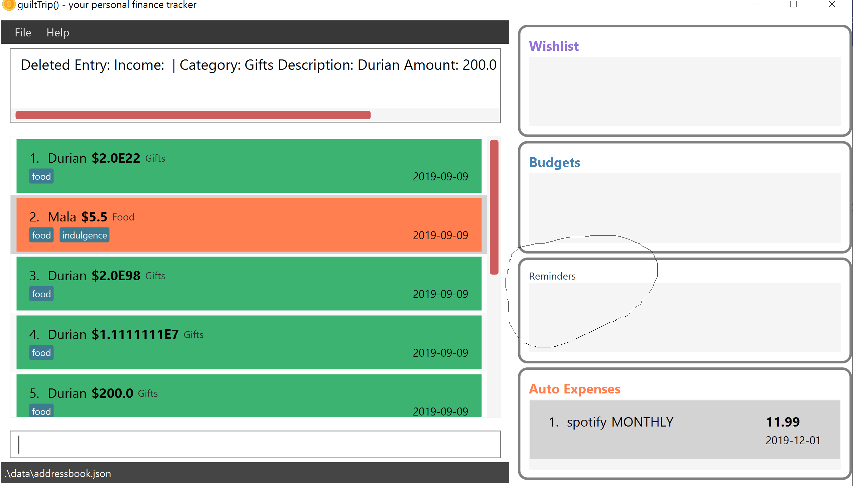Click the command input text field
Viewport: 853px width, 486px height.
(255, 444)
